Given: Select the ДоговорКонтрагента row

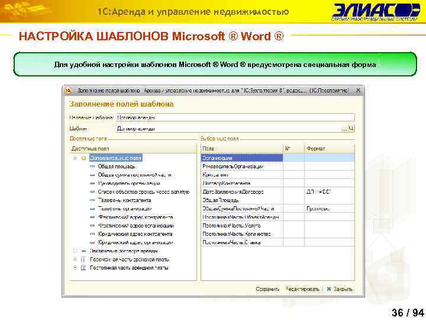Looking at the screenshot, I should (277, 183).
